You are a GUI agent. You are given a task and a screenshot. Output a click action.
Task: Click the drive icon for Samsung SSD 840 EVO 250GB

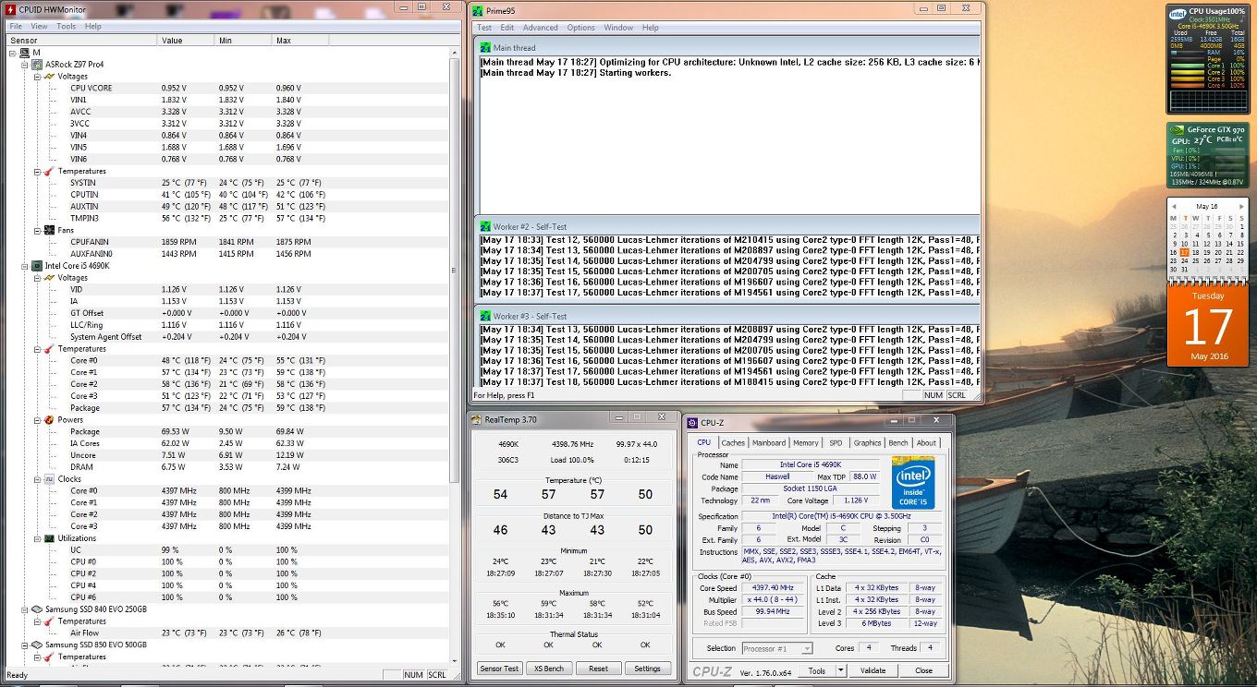pos(37,609)
